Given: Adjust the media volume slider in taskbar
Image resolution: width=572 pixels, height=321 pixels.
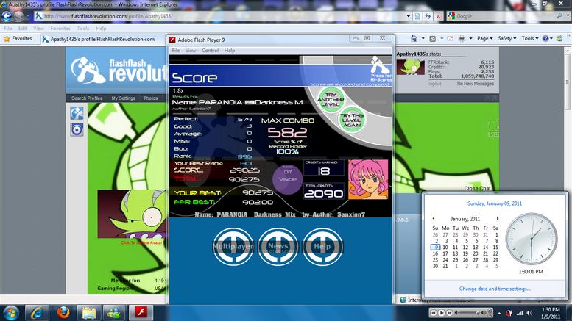Looking at the screenshot, I should (x=469, y=313).
